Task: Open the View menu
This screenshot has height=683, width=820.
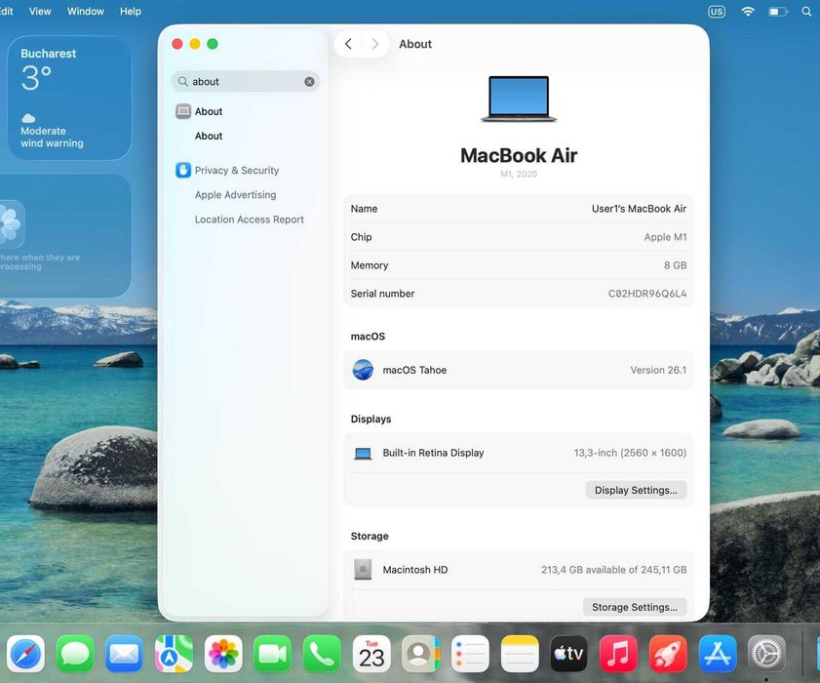Action: 40,11
